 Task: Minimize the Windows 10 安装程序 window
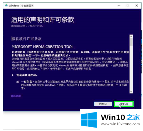118,6
